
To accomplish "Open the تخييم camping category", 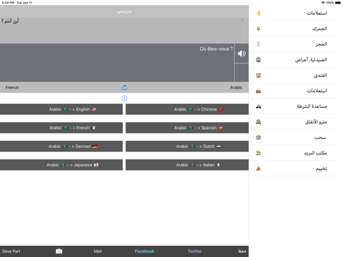I will click(x=293, y=168).
